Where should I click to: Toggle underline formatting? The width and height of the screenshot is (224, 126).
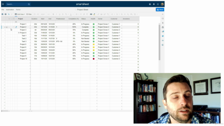(59, 14)
